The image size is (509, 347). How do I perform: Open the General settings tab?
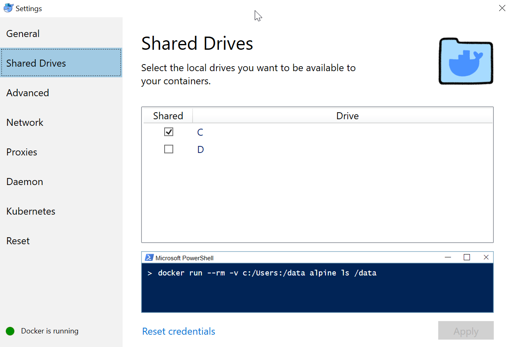pos(23,34)
